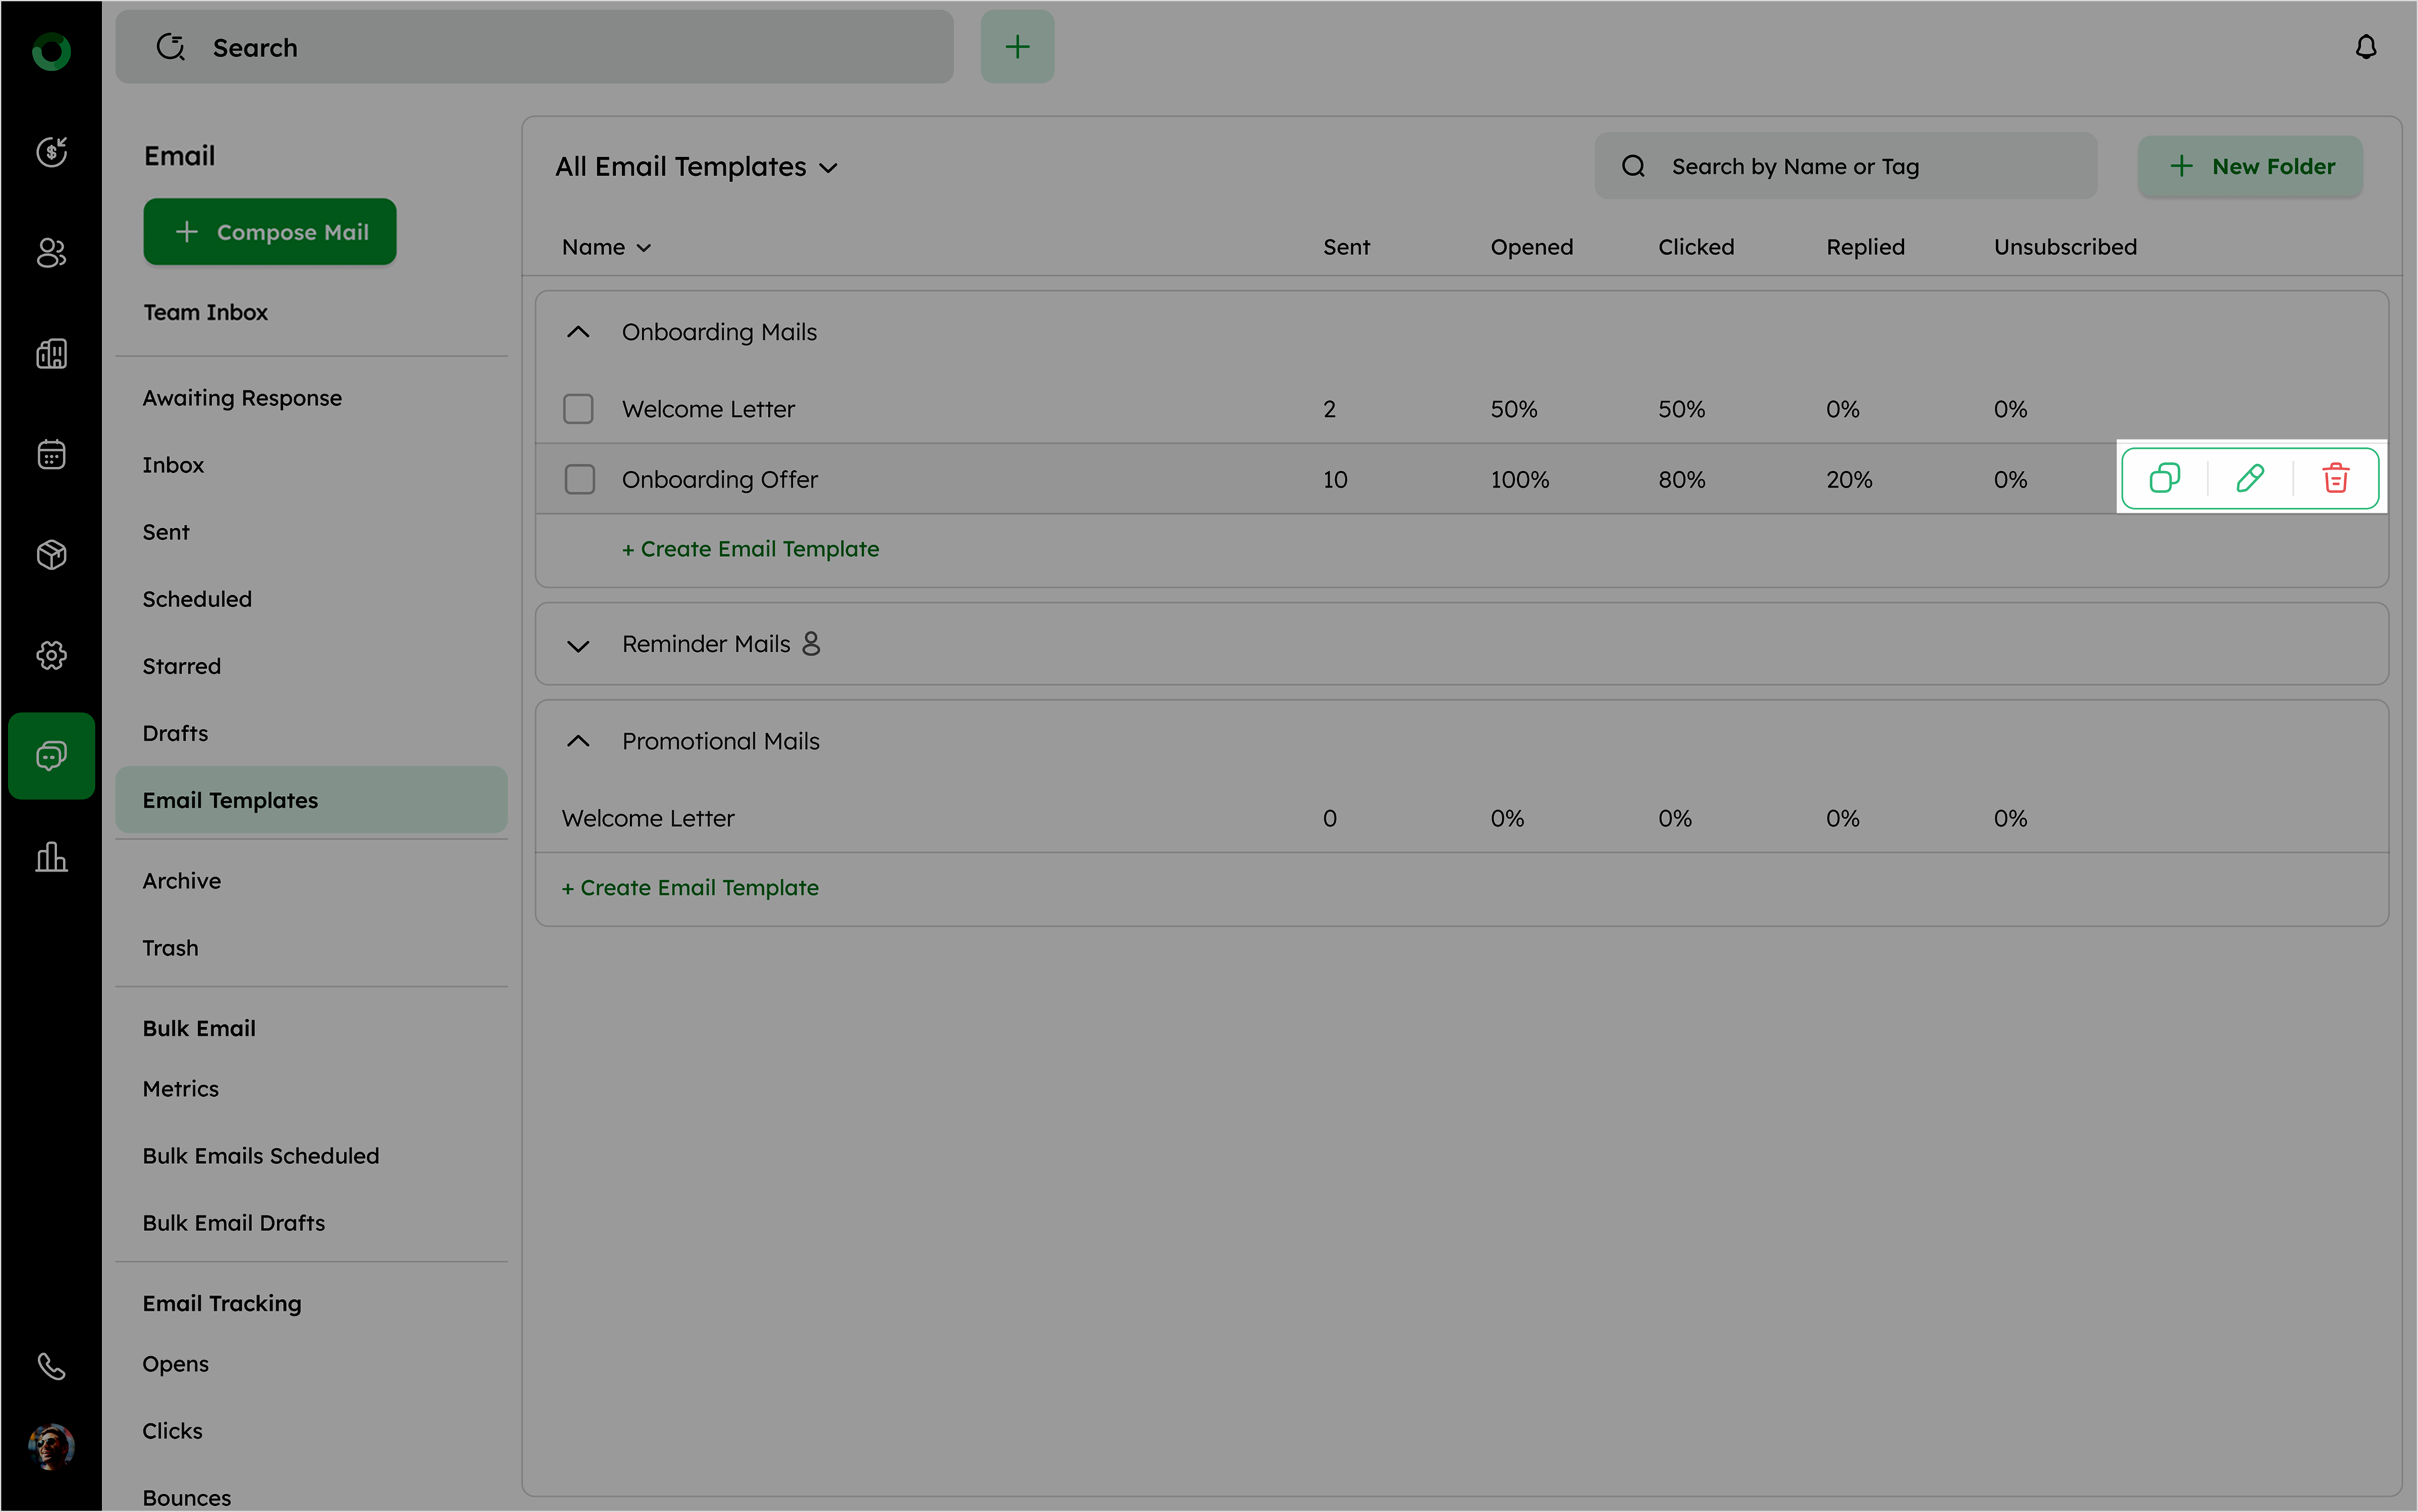
Task: Click the duplicate template icon for Onboarding Offer
Action: click(2164, 478)
